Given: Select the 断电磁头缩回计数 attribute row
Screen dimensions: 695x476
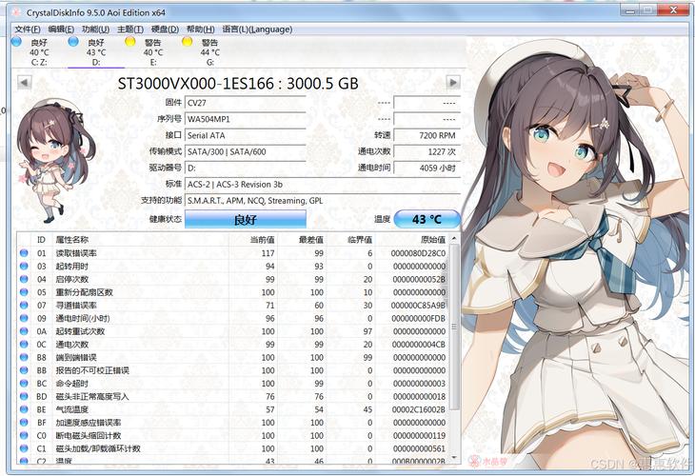Looking at the screenshot, I should pos(232,436).
